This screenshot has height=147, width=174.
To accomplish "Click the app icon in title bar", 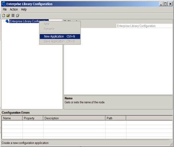I will tap(4, 4).
